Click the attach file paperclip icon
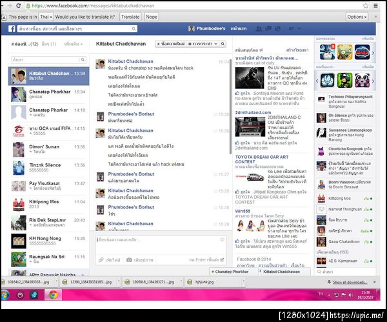This screenshot has height=322, width=387. [x=101, y=260]
